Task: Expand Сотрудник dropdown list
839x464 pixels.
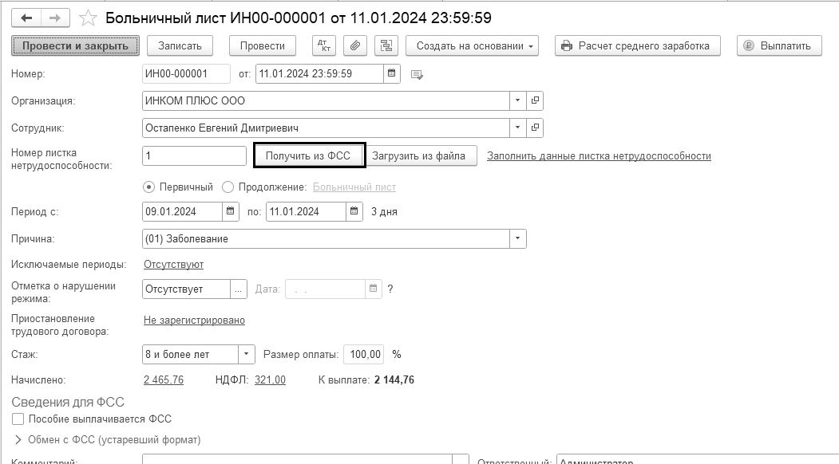Action: 517,128
